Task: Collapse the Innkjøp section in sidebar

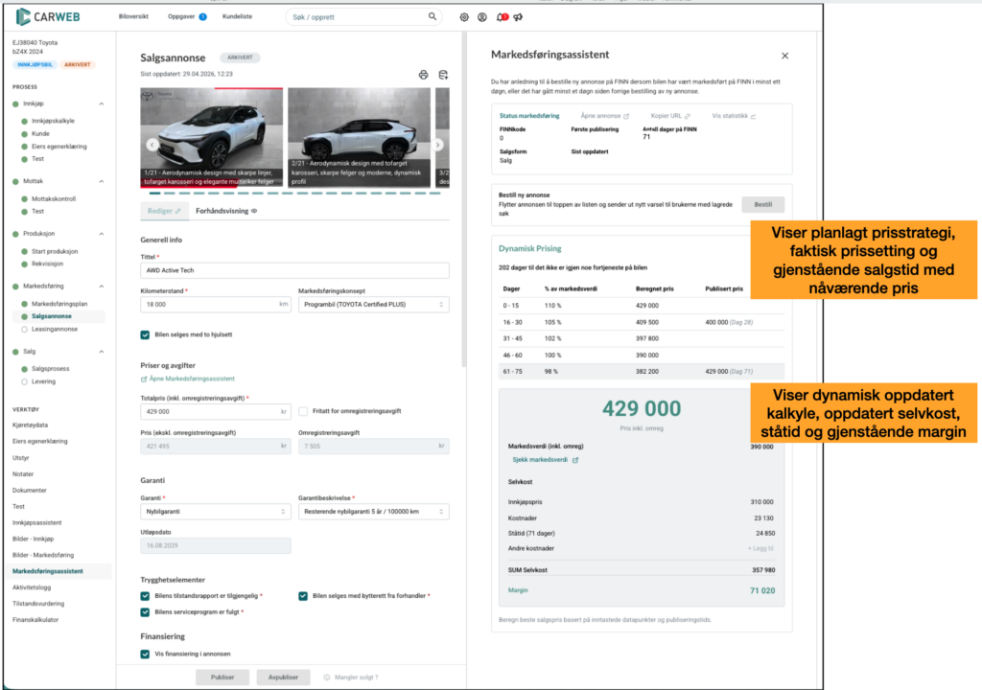Action: tap(102, 103)
